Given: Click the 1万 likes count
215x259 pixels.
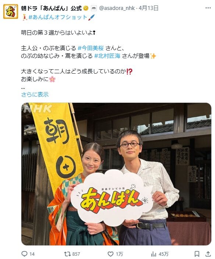Looking at the screenshot, I should (119, 254).
